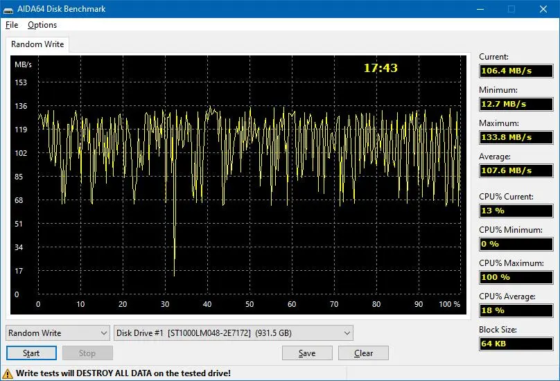Click the 136 y-axis label
Viewport: 560px width, 381px height.
coord(21,106)
